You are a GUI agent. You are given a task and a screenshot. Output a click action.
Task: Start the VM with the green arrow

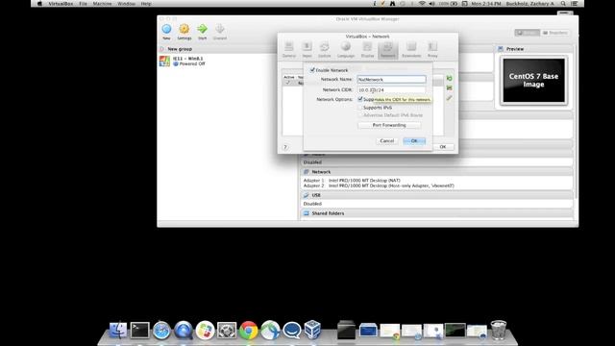[202, 32]
